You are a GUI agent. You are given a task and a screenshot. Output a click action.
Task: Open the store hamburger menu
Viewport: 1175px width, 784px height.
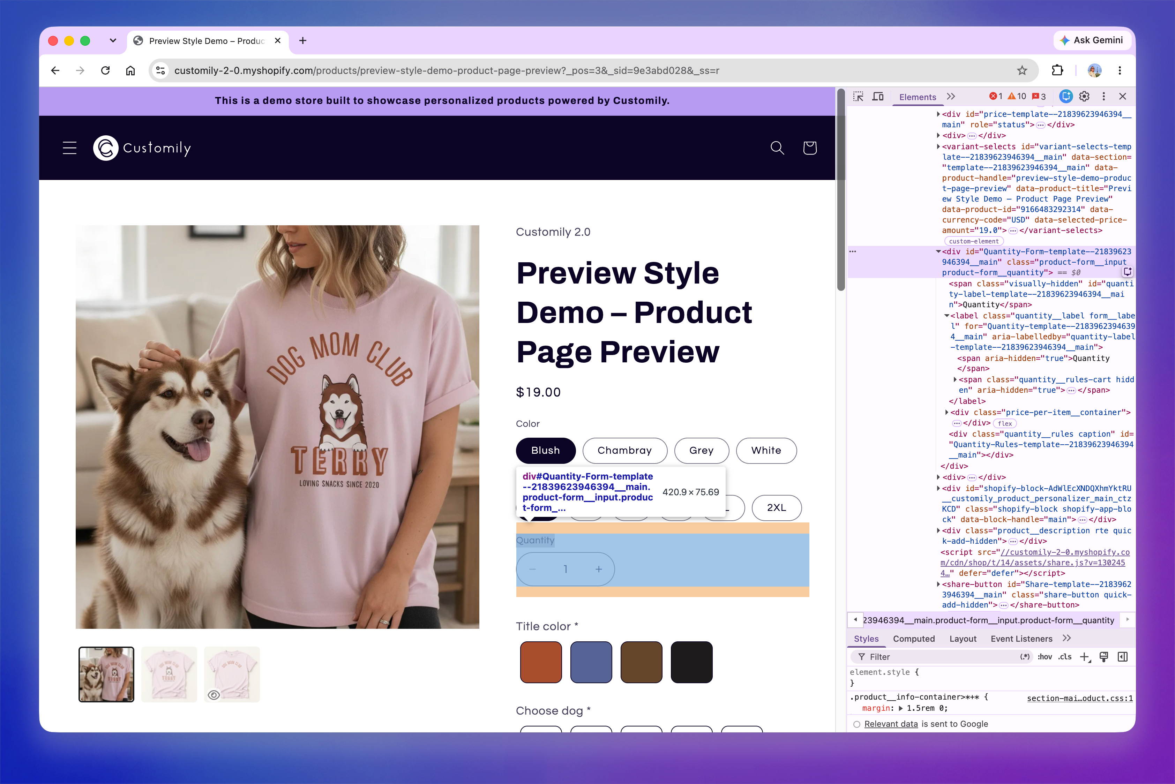(x=69, y=148)
